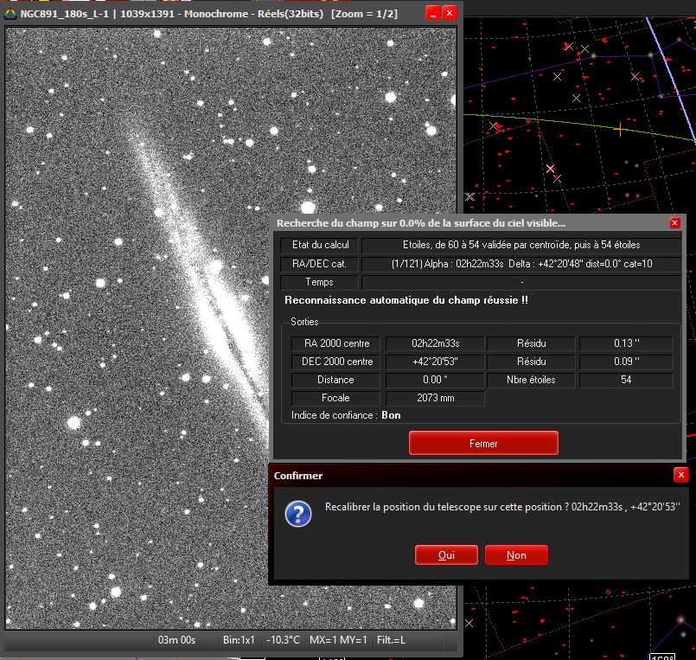Click Non to decline recalibration

516,555
